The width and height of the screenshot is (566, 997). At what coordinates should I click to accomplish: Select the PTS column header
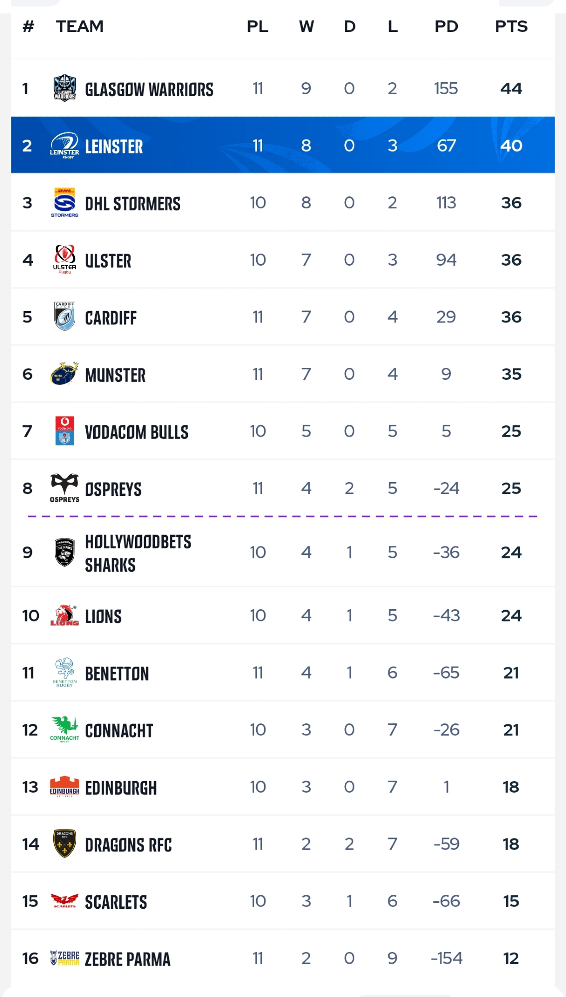click(511, 26)
